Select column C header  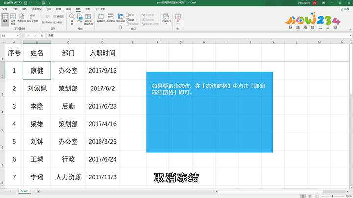pyautogui.click(x=68, y=42)
